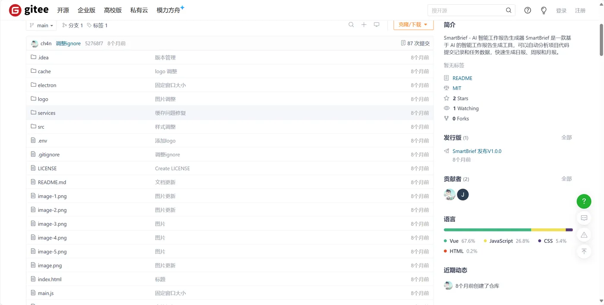Click the ch4n avatar in commit bar

point(35,44)
